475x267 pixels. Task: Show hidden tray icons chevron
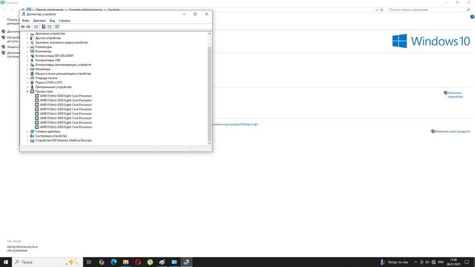pyautogui.click(x=416, y=262)
